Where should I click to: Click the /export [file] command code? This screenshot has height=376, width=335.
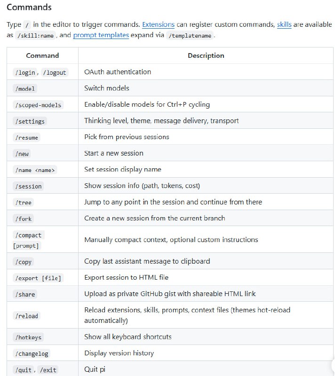point(38,278)
